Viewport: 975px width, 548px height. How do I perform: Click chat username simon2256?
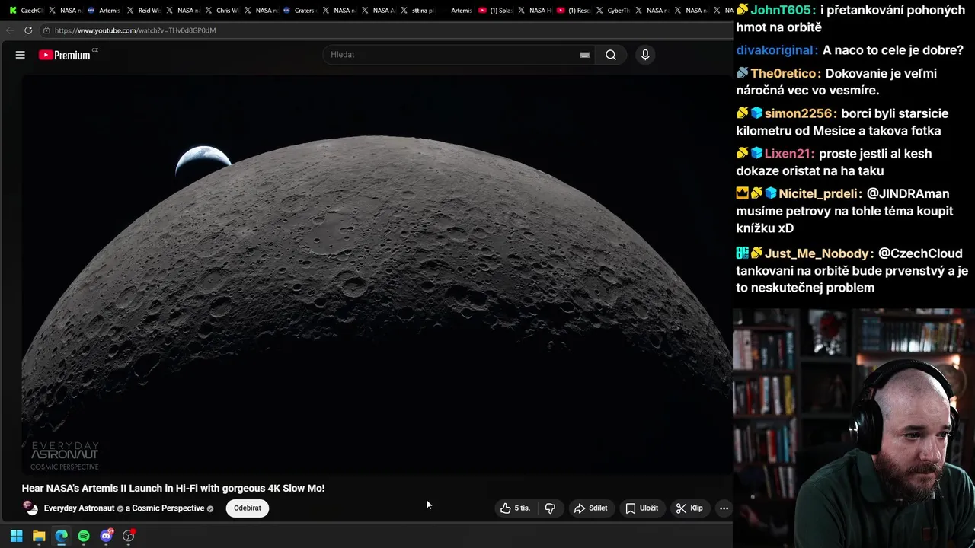tap(798, 113)
